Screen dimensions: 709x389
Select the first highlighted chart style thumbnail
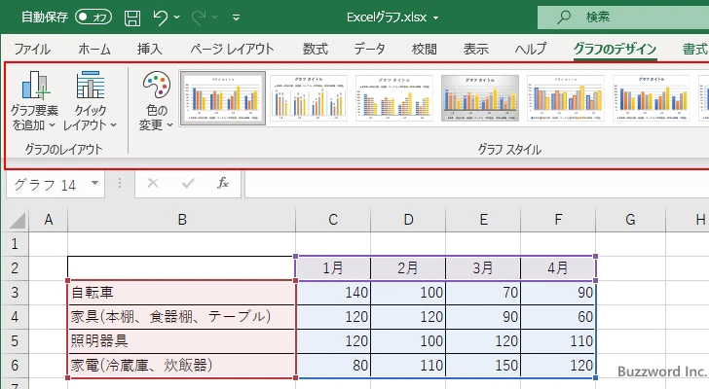223,98
